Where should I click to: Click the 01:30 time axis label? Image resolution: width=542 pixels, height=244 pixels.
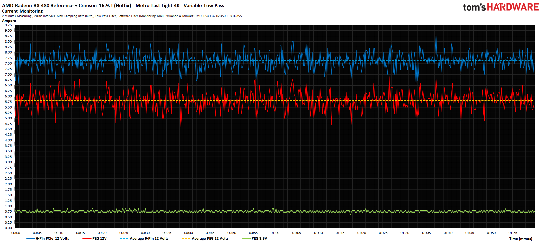[405, 233]
